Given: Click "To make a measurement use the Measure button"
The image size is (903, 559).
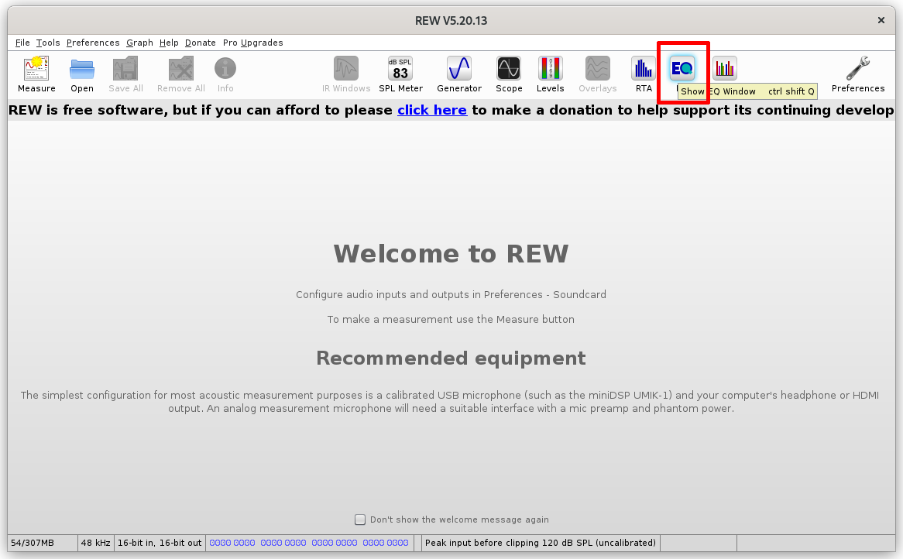Looking at the screenshot, I should 451,319.
